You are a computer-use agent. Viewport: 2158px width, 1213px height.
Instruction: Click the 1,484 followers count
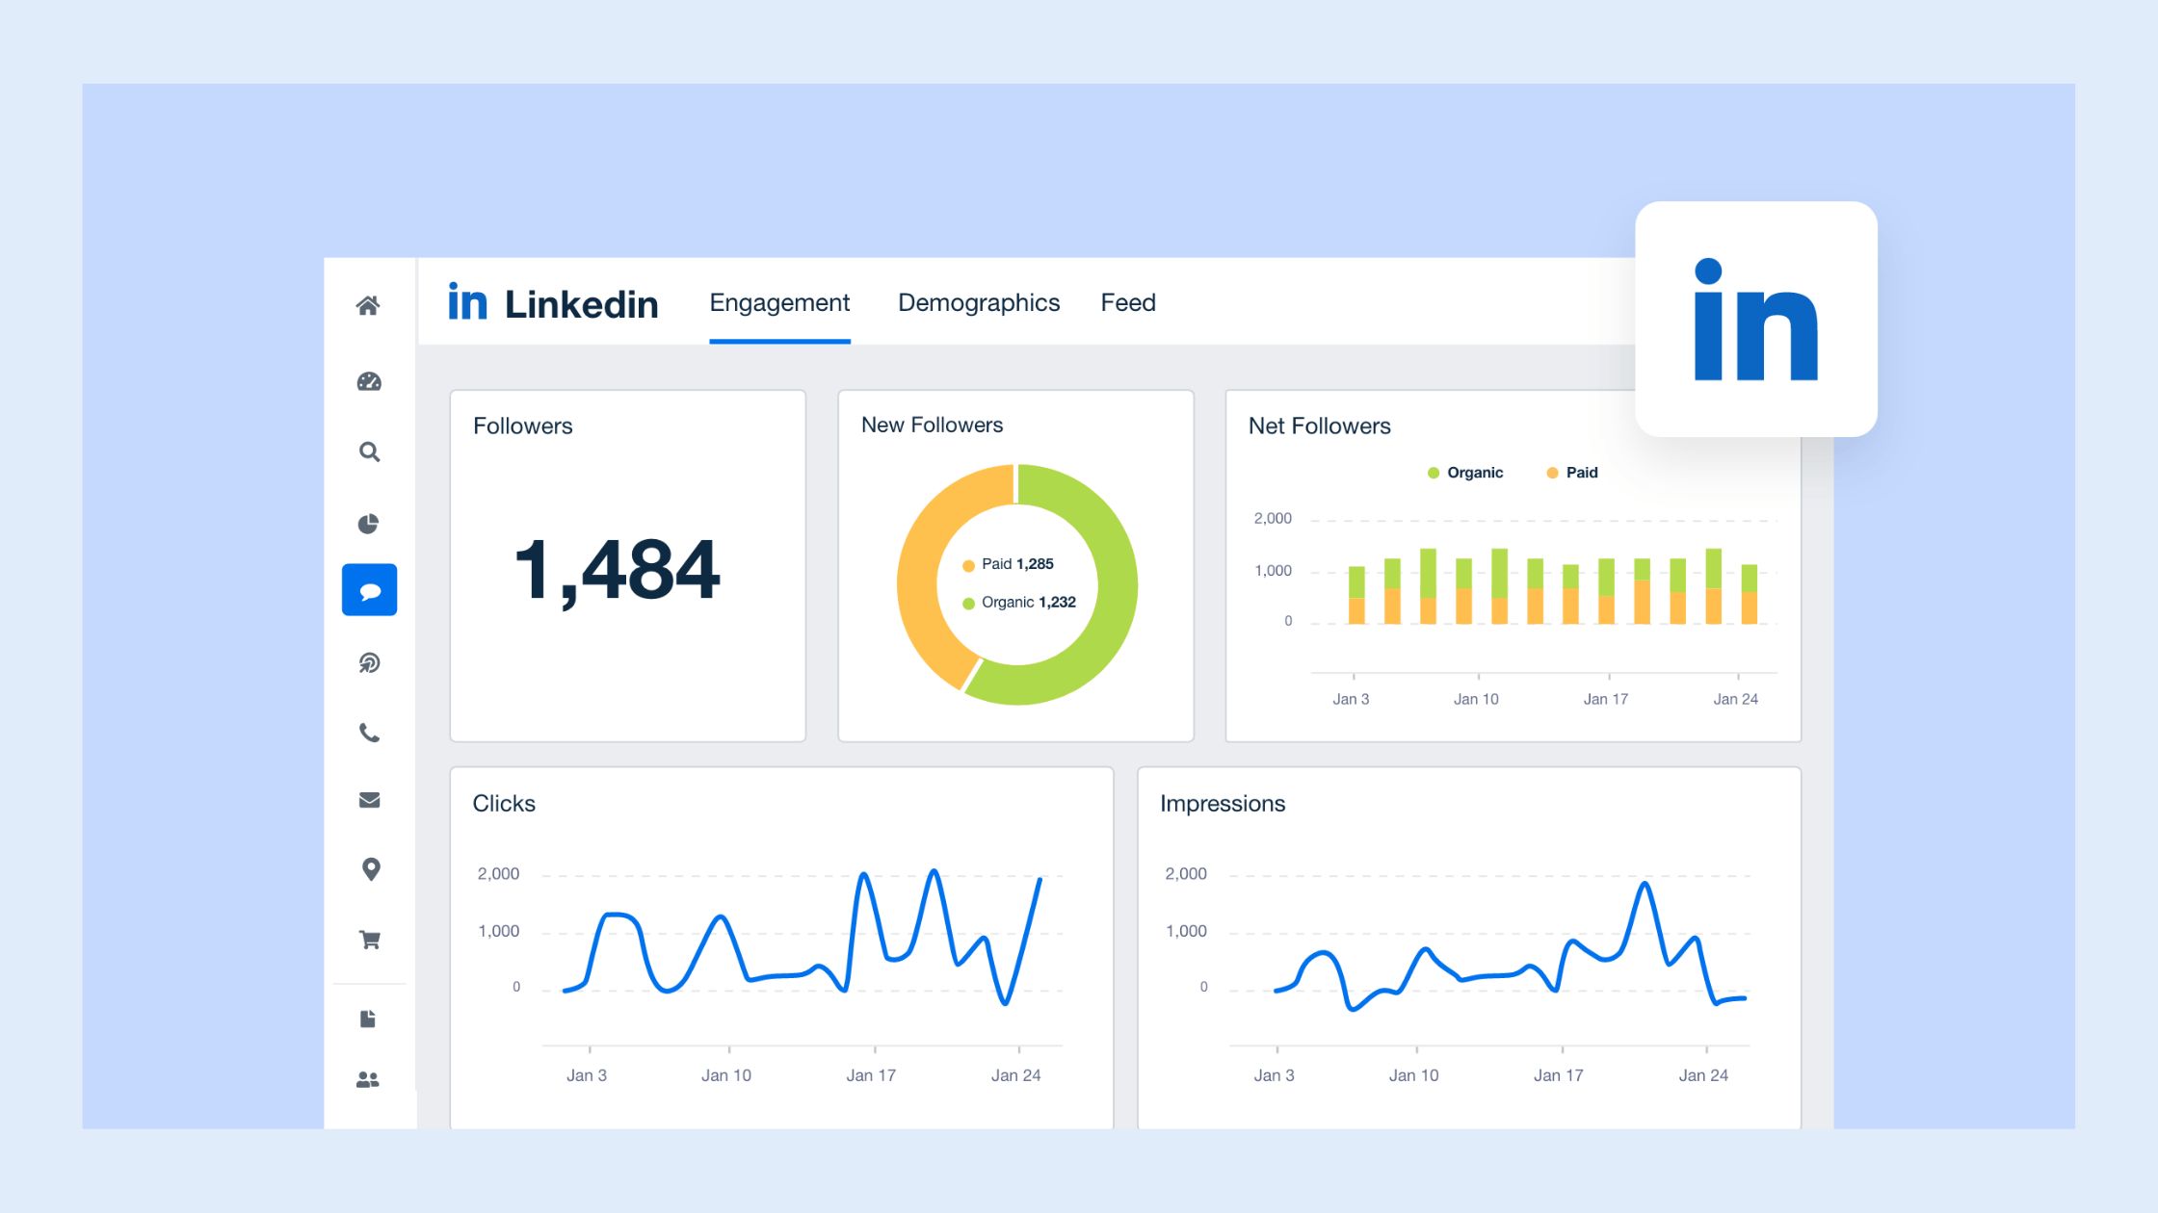coord(617,571)
